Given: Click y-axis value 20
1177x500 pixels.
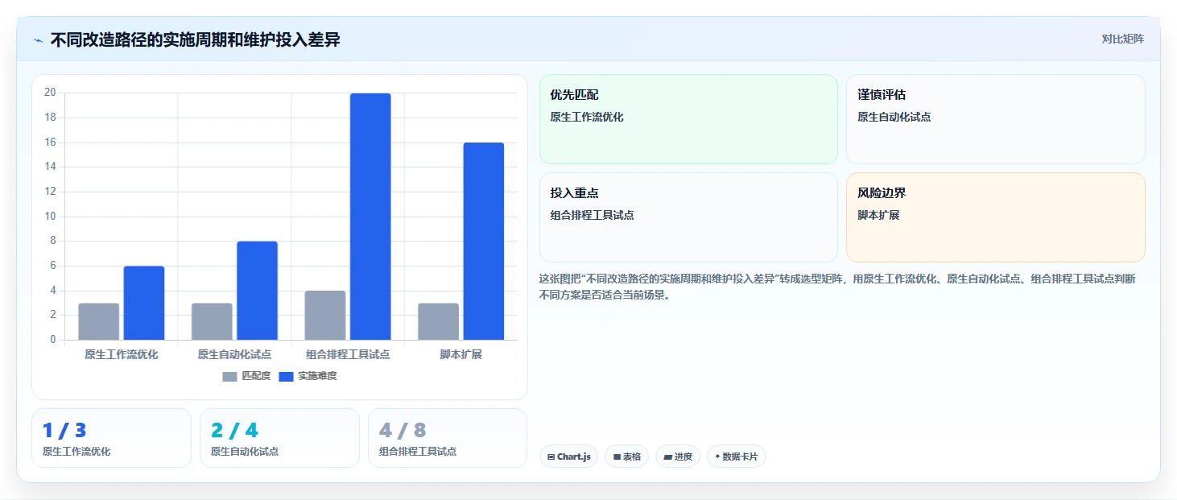Looking at the screenshot, I should click(x=50, y=93).
